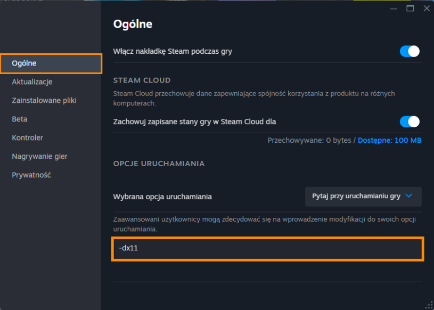This screenshot has height=310, width=434.
Task: Open the Prywatność section
Action: coord(31,175)
